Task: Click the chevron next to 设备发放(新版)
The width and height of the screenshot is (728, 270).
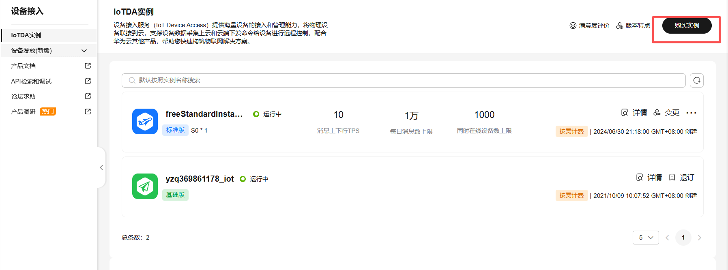Action: coord(84,51)
